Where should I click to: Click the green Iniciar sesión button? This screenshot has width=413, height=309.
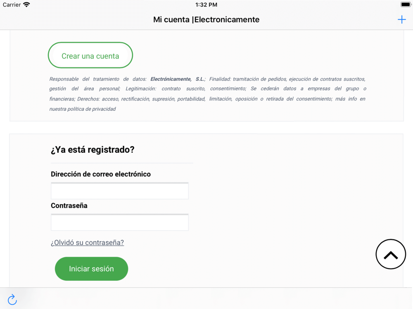(x=91, y=269)
